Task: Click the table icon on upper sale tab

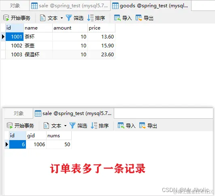Action: (34, 6)
